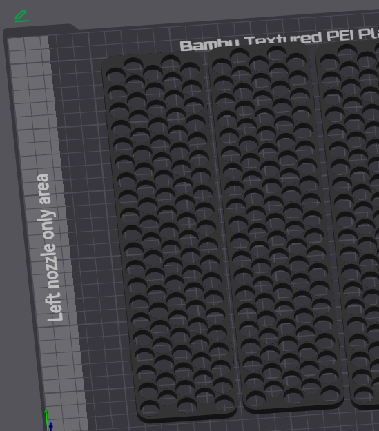The height and width of the screenshot is (431, 379).
Task: Click the "Bambu Textured PEI Plate" bed text
Action: click(x=279, y=39)
